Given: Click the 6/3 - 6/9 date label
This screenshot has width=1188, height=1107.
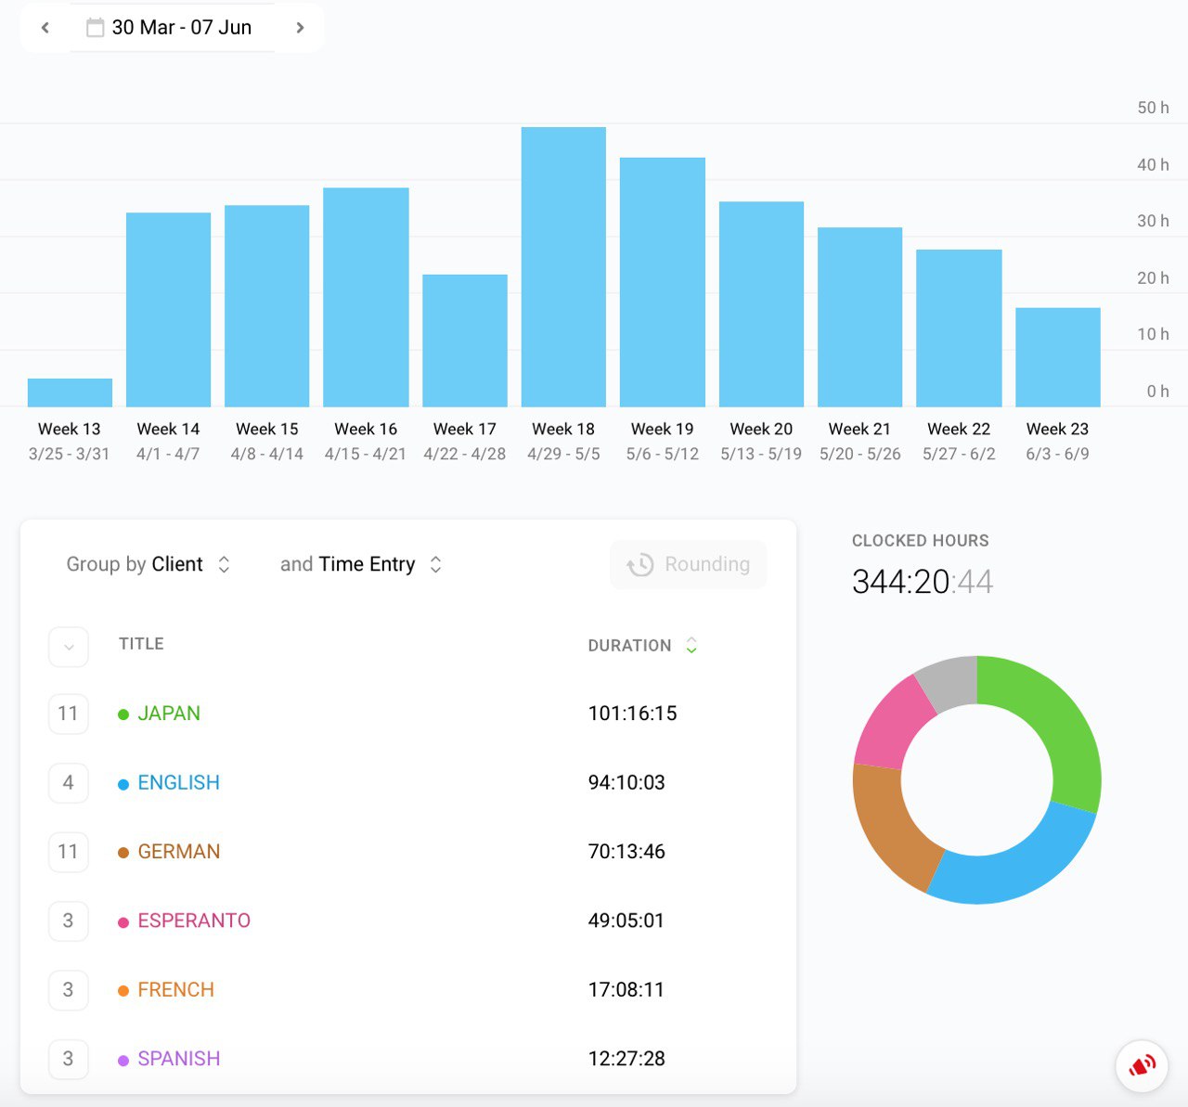Looking at the screenshot, I should [x=1058, y=454].
